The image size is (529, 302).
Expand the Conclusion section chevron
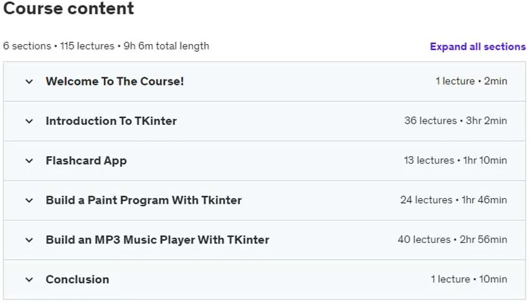[29, 280]
